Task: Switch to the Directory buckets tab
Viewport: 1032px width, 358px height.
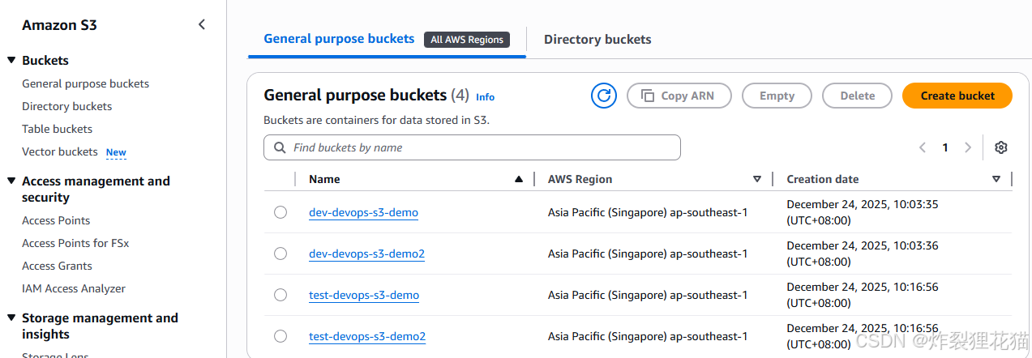Action: (x=597, y=39)
